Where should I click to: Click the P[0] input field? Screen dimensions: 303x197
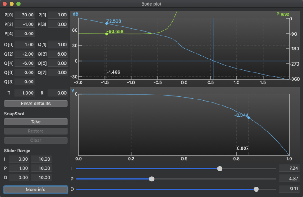tap(26, 15)
